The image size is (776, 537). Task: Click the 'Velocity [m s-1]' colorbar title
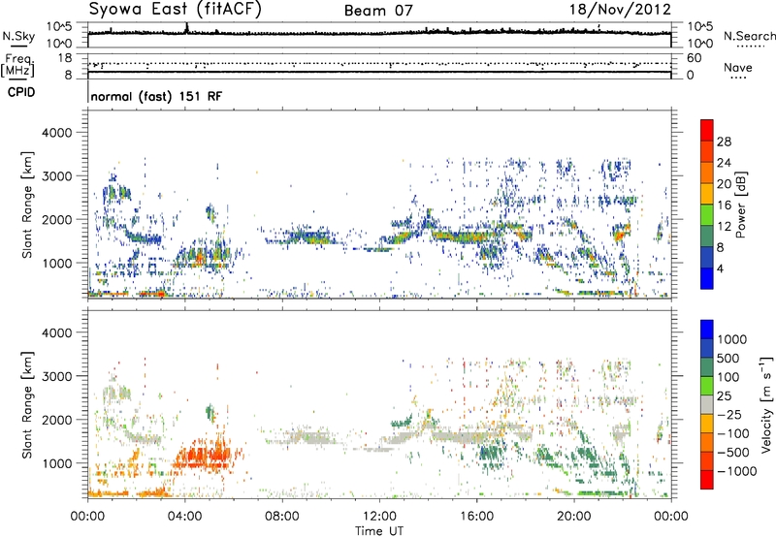pyautogui.click(x=766, y=404)
